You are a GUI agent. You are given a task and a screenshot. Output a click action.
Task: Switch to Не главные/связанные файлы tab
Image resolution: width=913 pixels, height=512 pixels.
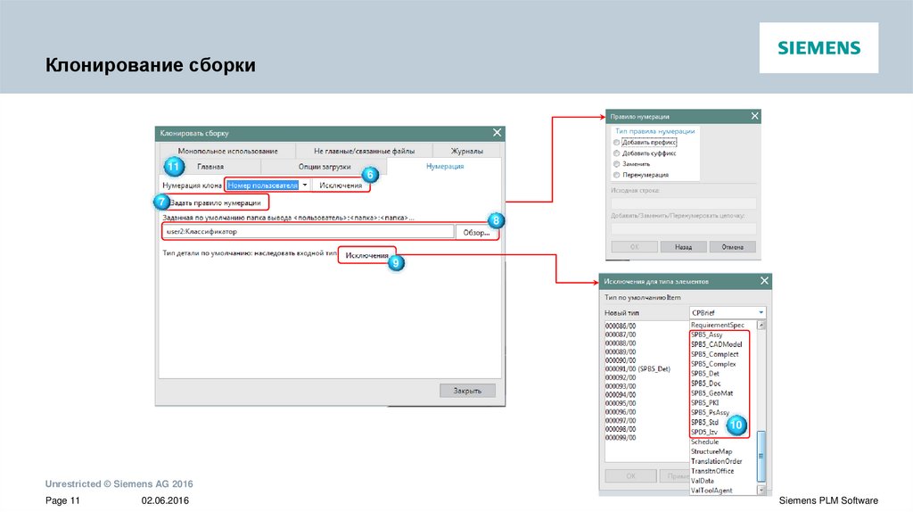(x=364, y=151)
